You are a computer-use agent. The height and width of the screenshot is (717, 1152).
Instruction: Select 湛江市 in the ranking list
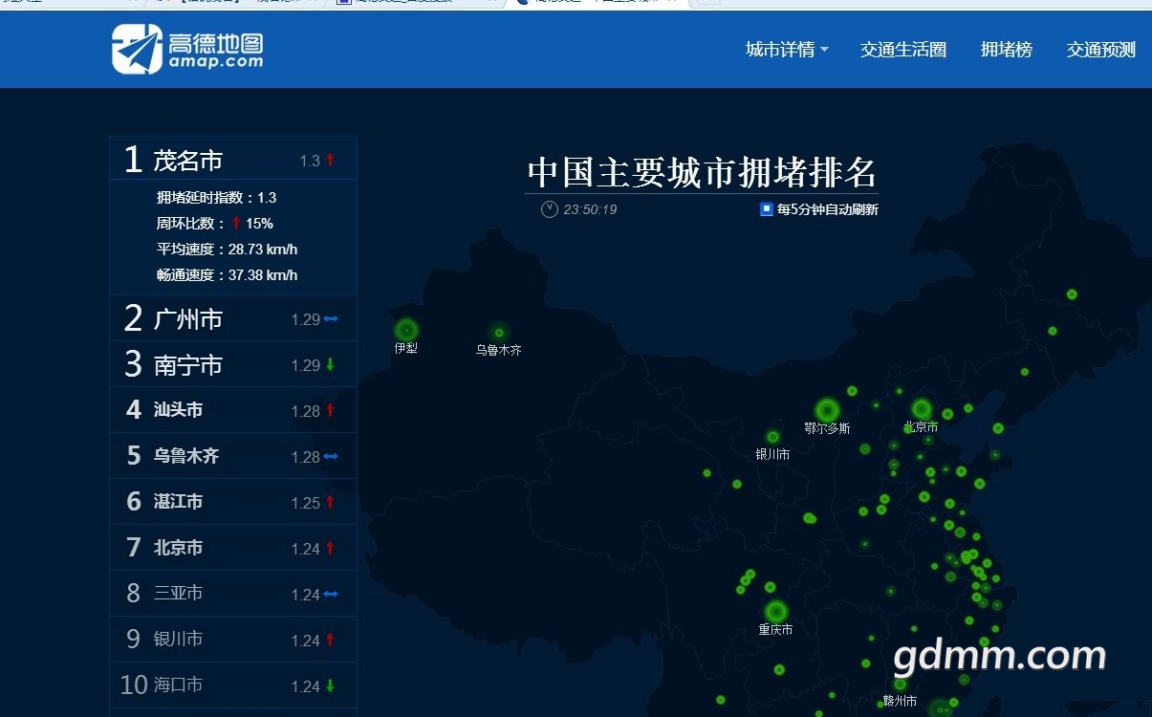233,502
